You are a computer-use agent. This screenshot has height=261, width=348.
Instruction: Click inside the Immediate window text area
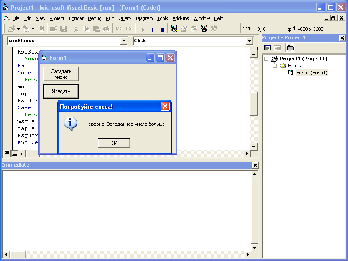tap(127, 211)
